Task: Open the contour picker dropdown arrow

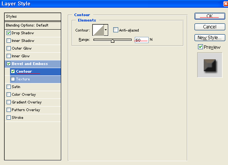Action: pyautogui.click(x=106, y=30)
